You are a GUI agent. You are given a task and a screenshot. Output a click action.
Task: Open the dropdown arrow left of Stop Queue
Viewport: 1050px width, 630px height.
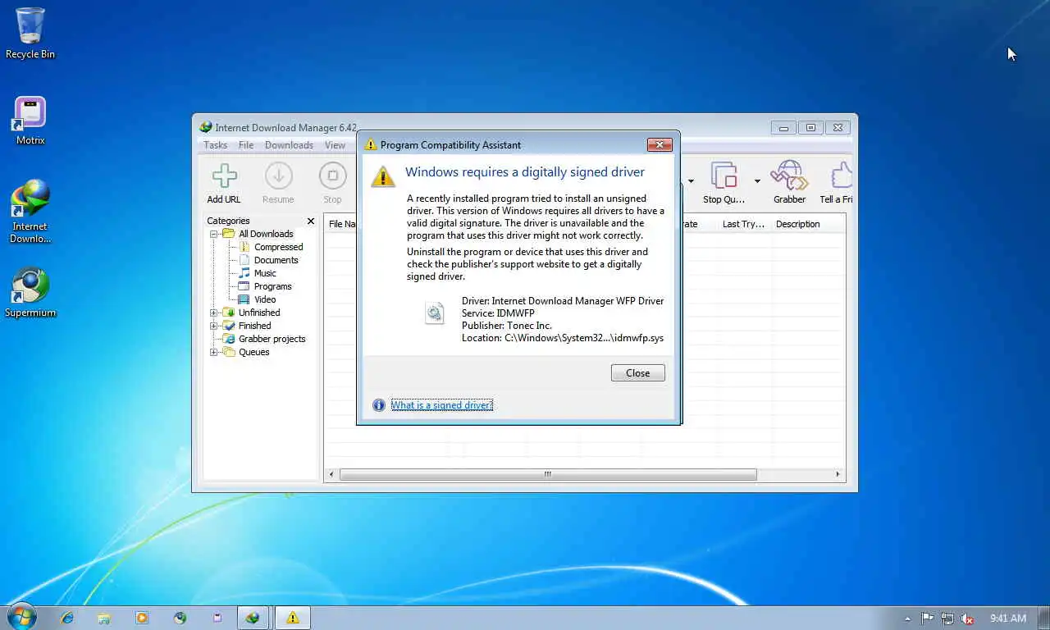pyautogui.click(x=691, y=181)
